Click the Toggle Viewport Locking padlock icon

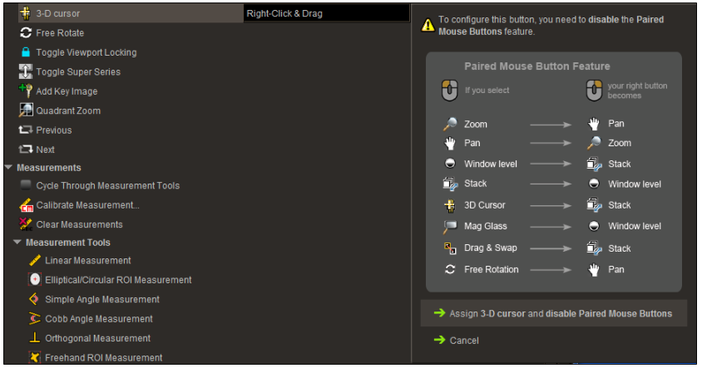[x=25, y=52]
